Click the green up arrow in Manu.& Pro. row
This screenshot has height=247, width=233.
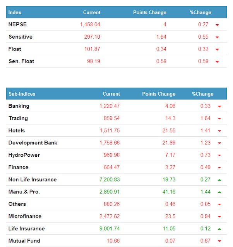219,192
